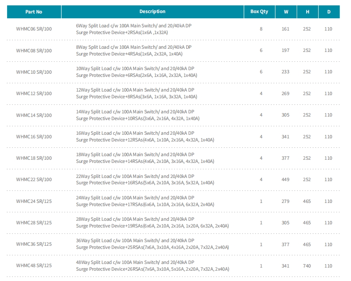
Task: Select part number WHMC22 SR/100
Action: [34, 180]
